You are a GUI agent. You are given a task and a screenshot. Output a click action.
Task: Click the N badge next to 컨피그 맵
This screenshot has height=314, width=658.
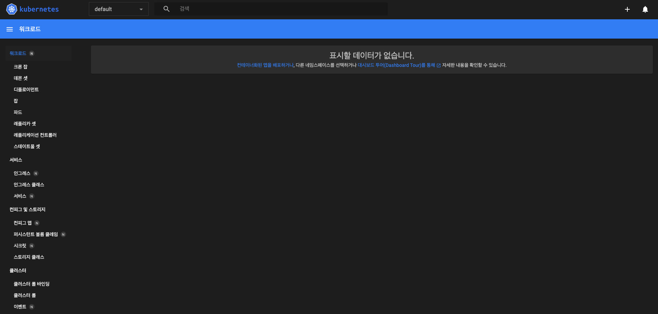point(37,223)
